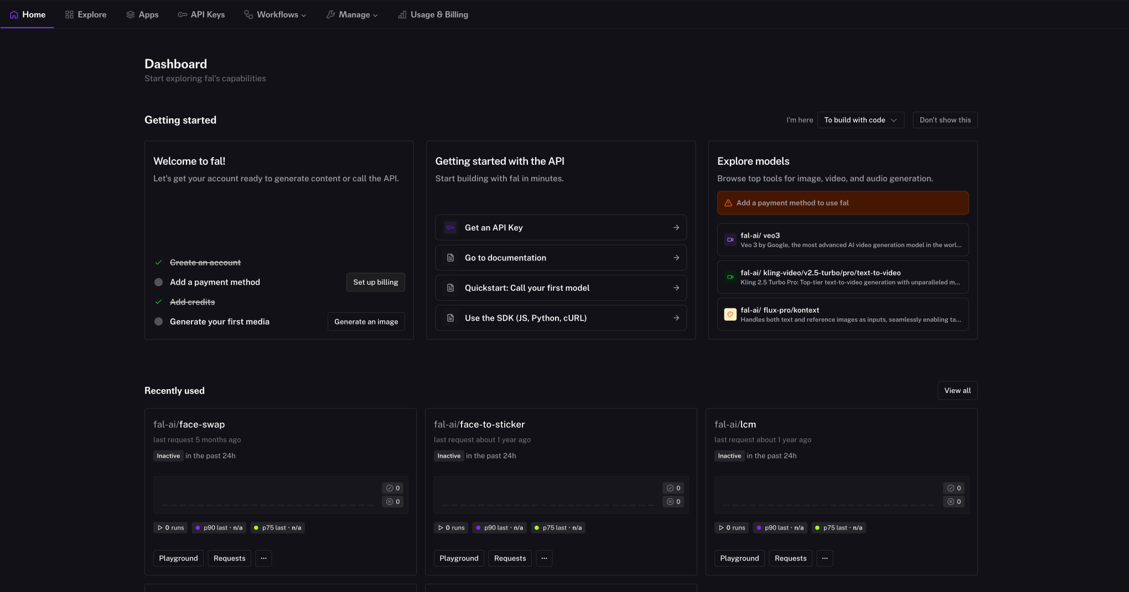
Task: Switch to API Keys tab
Action: [x=201, y=14]
